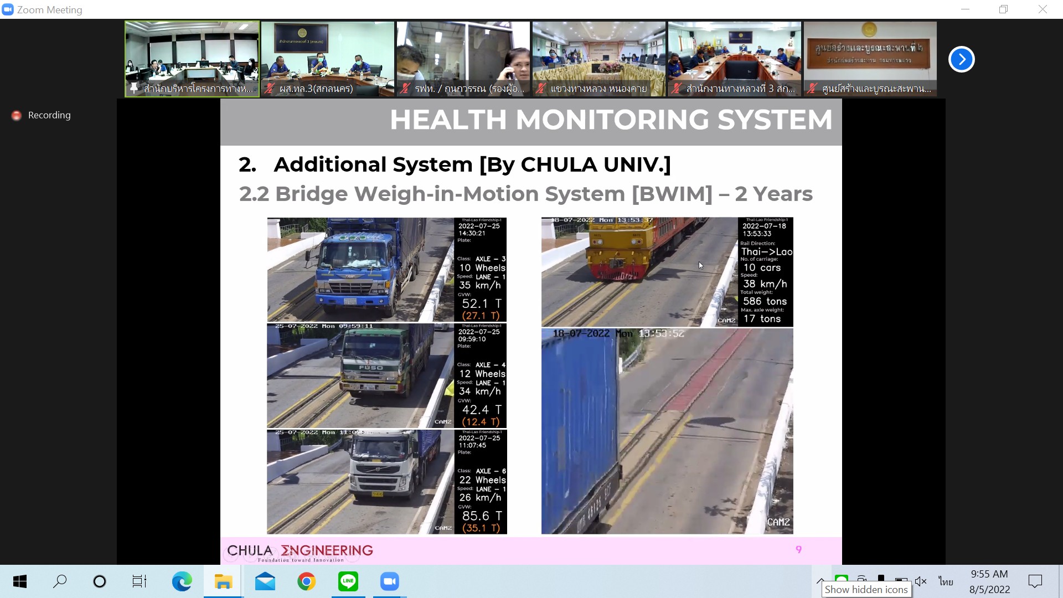1063x598 pixels.
Task: Open the Mail app in taskbar
Action: pos(265,581)
